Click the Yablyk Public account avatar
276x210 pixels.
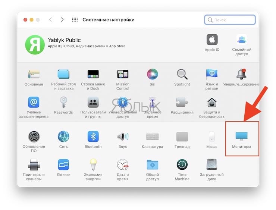click(x=35, y=45)
